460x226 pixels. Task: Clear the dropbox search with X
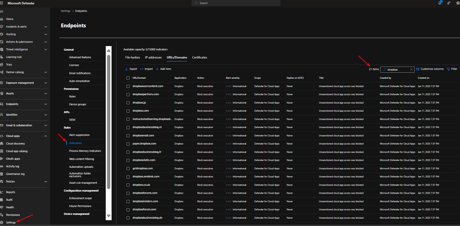click(411, 69)
